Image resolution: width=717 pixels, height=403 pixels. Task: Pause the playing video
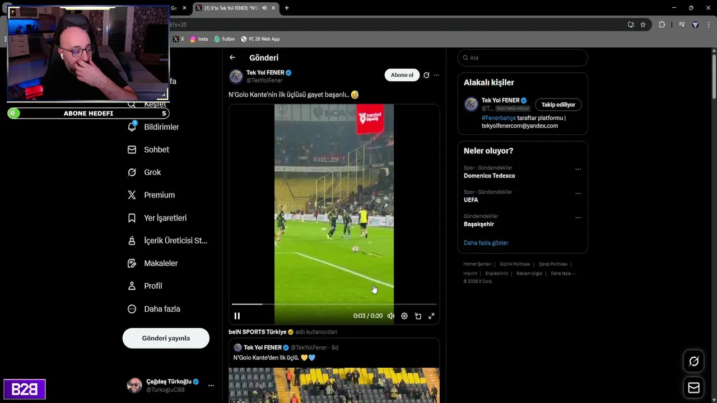tap(237, 316)
